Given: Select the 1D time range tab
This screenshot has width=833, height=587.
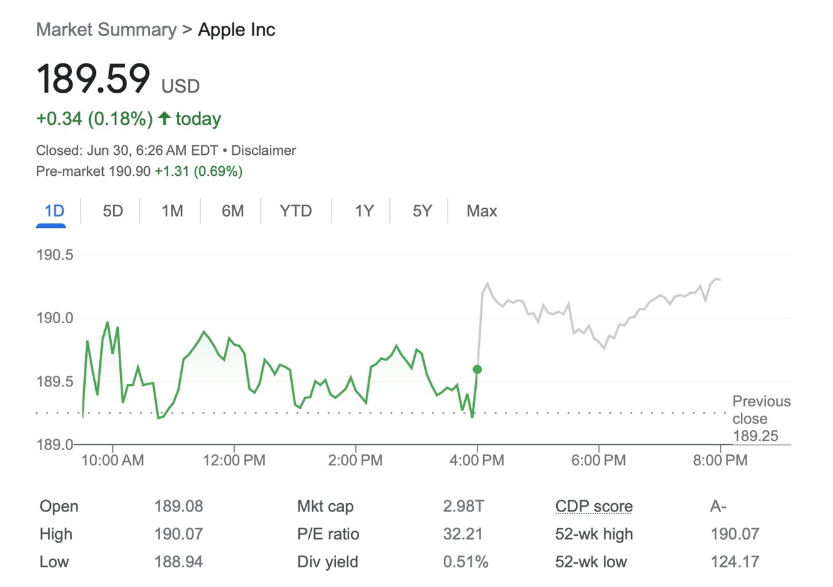Looking at the screenshot, I should pos(54,211).
